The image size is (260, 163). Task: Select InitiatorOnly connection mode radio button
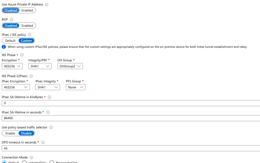click(24, 162)
